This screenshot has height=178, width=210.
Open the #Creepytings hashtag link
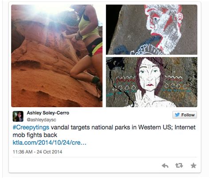(31, 127)
